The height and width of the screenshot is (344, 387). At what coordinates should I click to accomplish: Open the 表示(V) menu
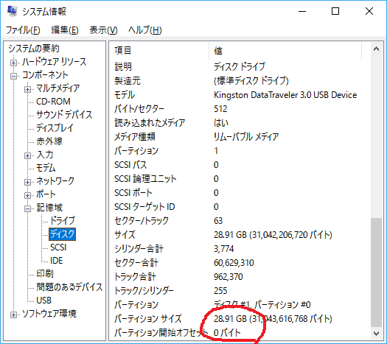click(x=103, y=30)
